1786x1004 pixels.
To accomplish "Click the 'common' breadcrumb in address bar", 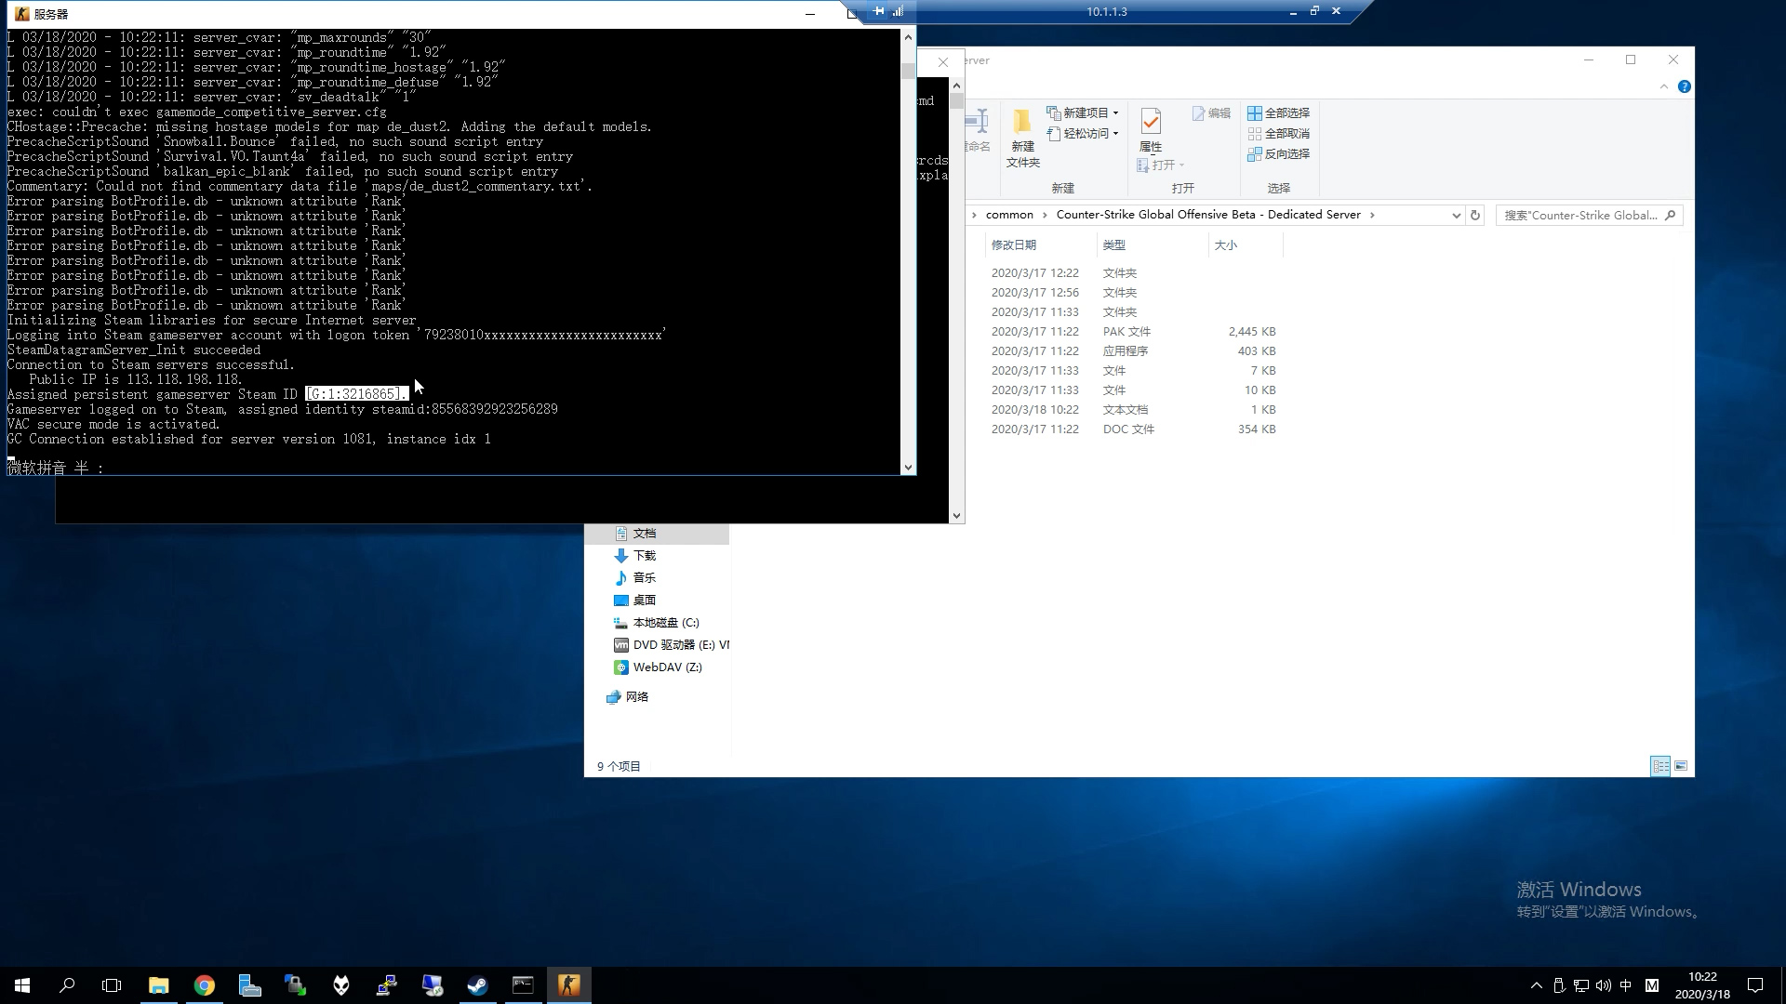I will 1009,215.
